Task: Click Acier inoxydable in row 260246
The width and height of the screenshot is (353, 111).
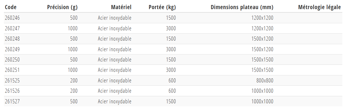Action: pyautogui.click(x=115, y=18)
